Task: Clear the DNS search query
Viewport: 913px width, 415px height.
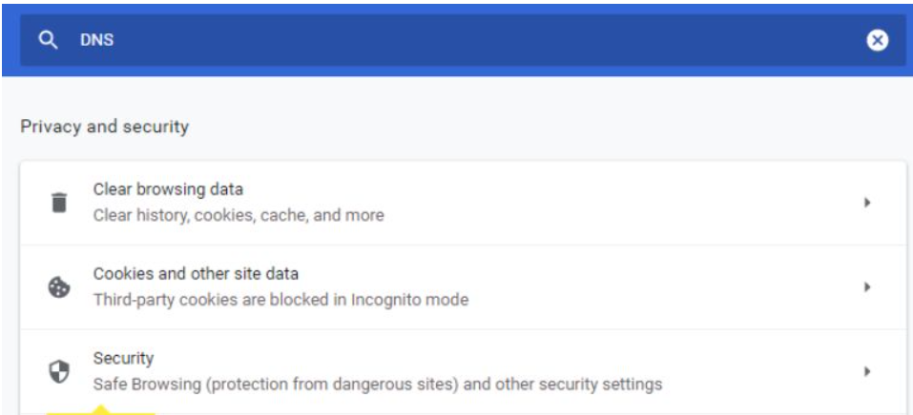Action: tap(877, 40)
